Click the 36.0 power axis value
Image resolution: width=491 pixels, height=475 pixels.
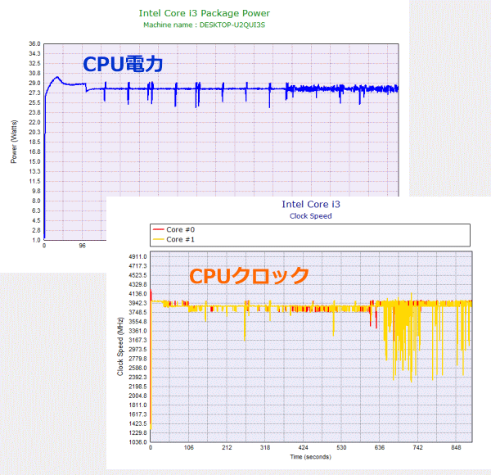tap(34, 44)
